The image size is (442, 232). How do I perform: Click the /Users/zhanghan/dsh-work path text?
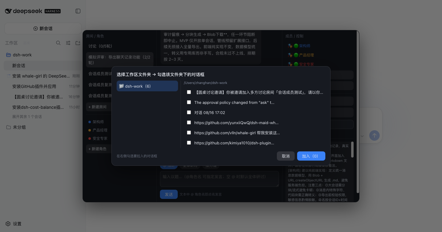[x=205, y=83]
